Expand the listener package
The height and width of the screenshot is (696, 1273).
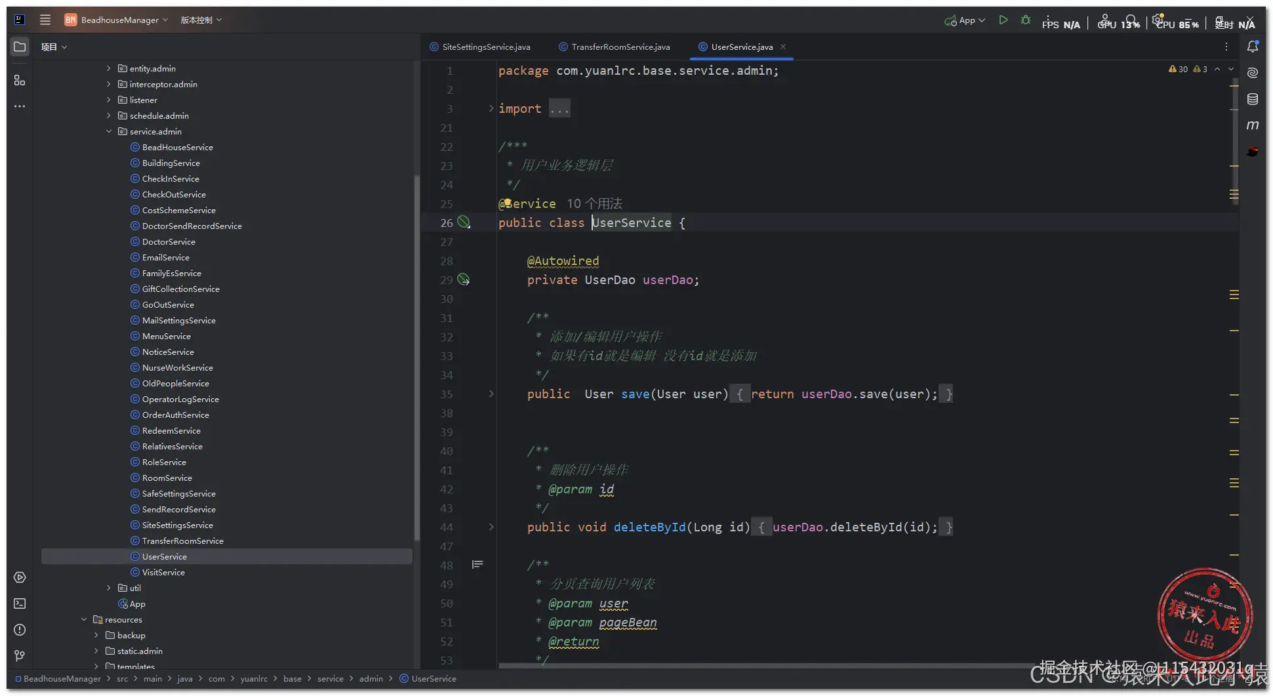pyautogui.click(x=109, y=100)
